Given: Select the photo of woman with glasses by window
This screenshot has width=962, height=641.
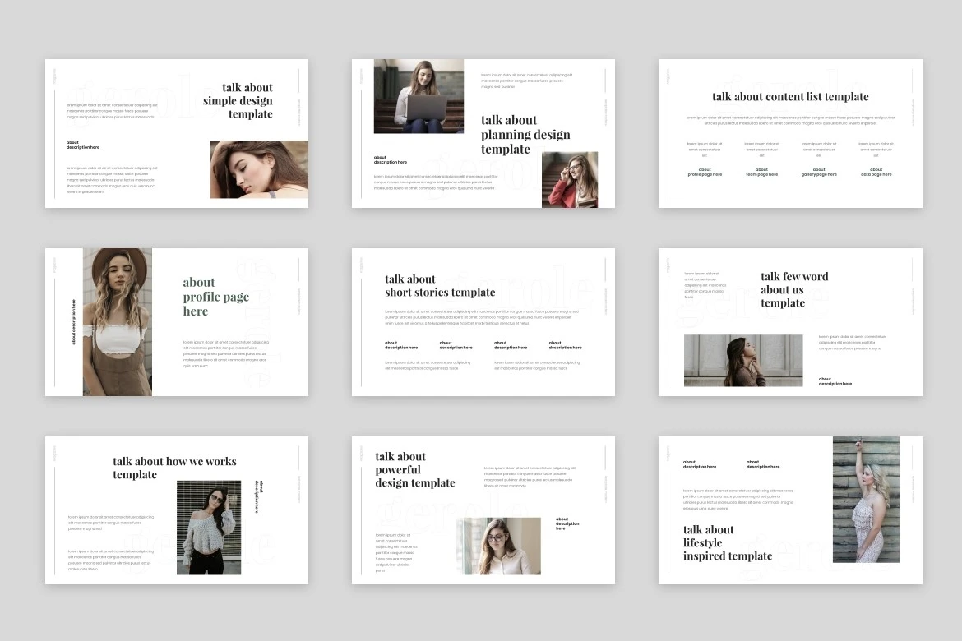Looking at the screenshot, I should [x=498, y=546].
